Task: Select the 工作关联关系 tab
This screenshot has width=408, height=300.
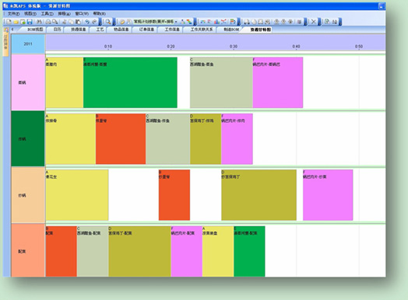Action: [202, 30]
